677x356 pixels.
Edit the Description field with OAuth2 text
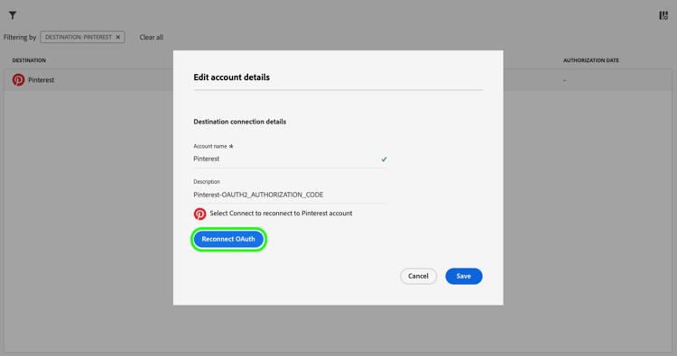[x=290, y=195]
